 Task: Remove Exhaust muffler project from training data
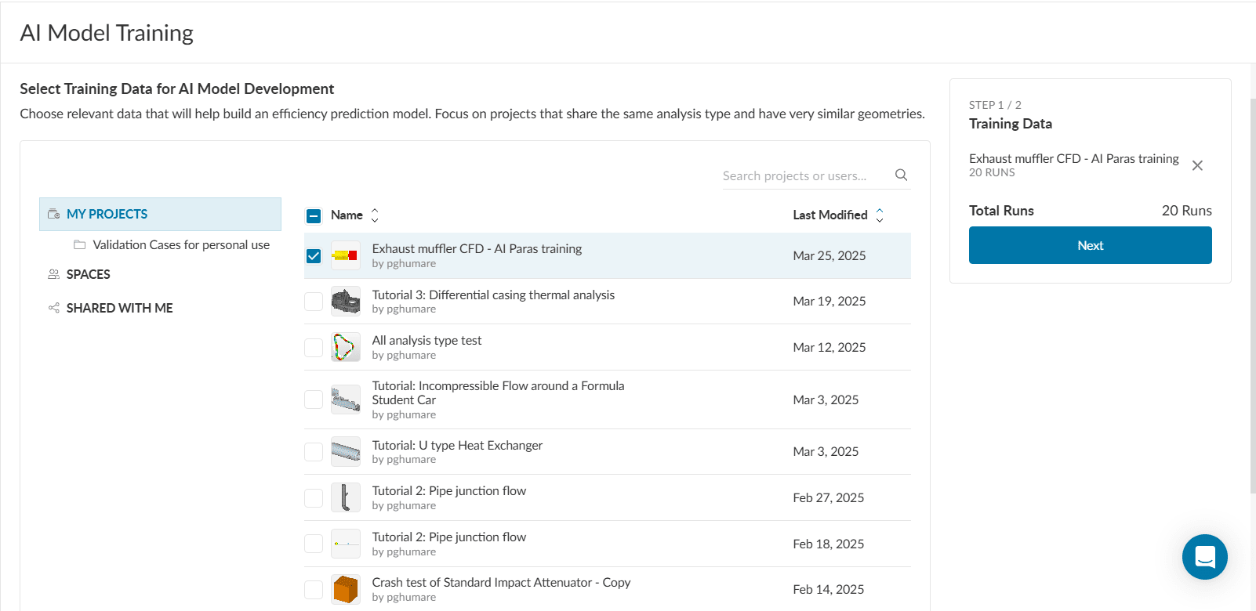pos(1197,165)
